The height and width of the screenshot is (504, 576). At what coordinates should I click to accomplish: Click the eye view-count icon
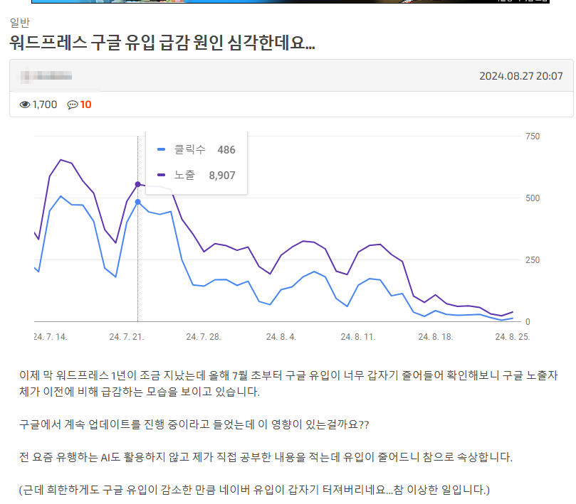[x=25, y=104]
